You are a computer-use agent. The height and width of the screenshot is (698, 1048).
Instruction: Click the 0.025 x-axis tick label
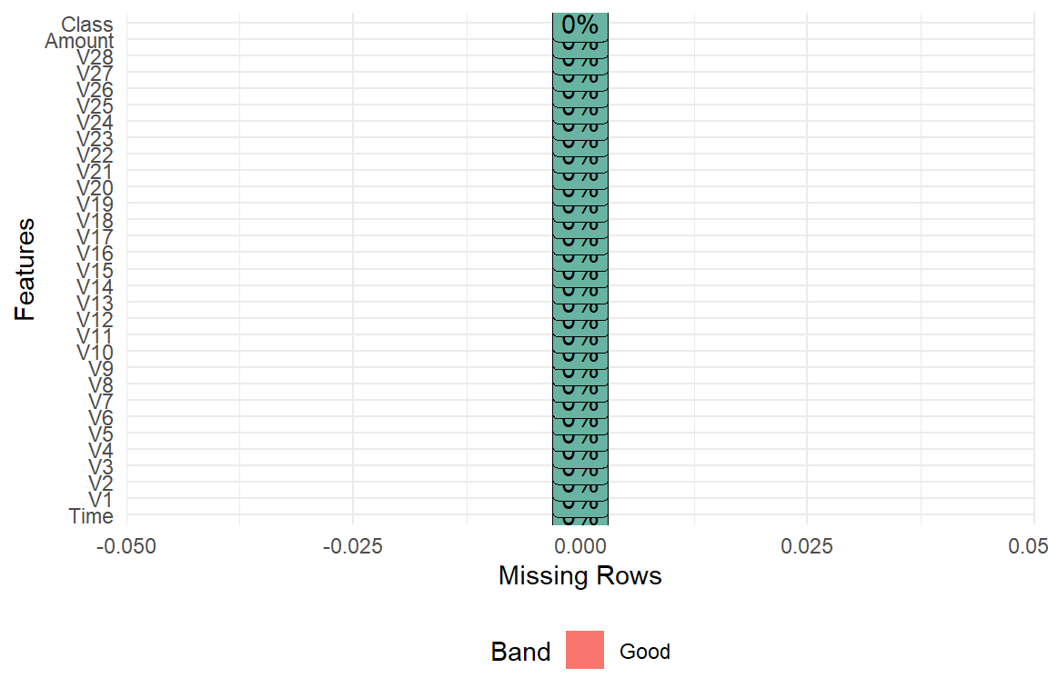point(807,545)
